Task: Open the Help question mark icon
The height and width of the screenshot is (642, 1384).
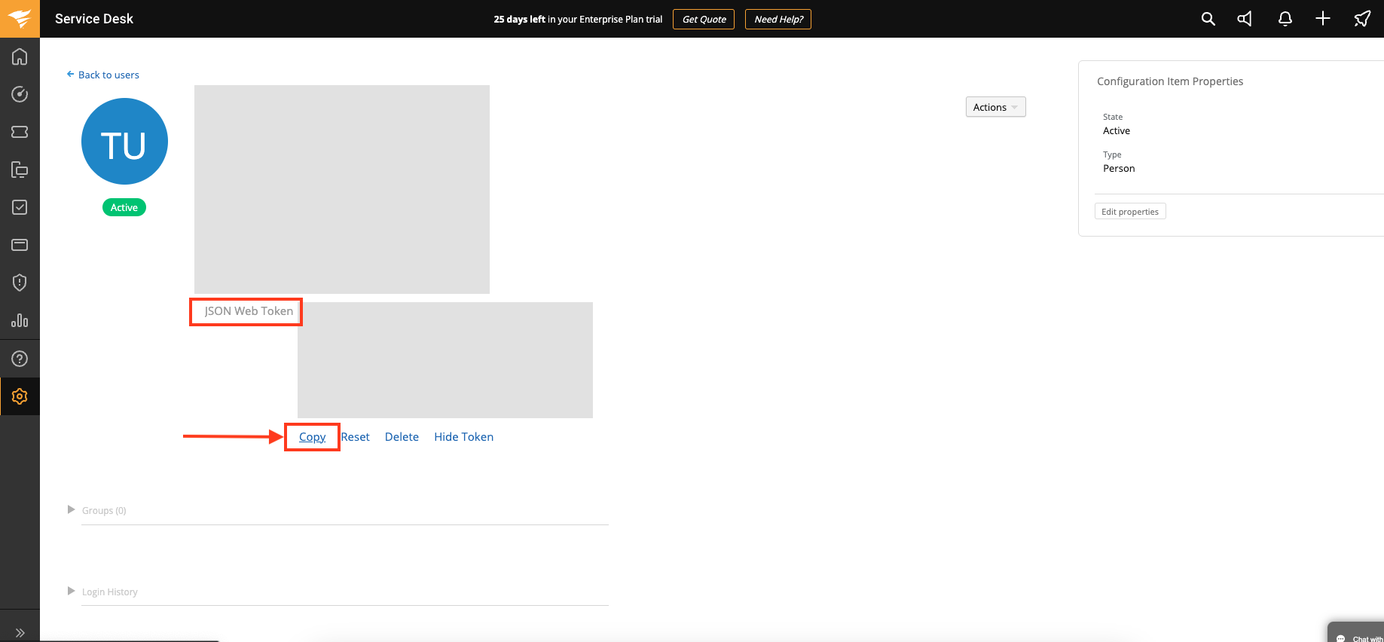Action: click(x=20, y=359)
